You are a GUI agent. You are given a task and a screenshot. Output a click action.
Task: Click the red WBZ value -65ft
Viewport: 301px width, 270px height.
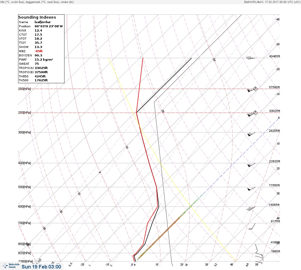[x=39, y=51]
